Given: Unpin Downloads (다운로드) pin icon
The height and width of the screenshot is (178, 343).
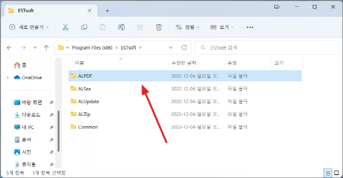Looking at the screenshot, I should click(x=51, y=114).
